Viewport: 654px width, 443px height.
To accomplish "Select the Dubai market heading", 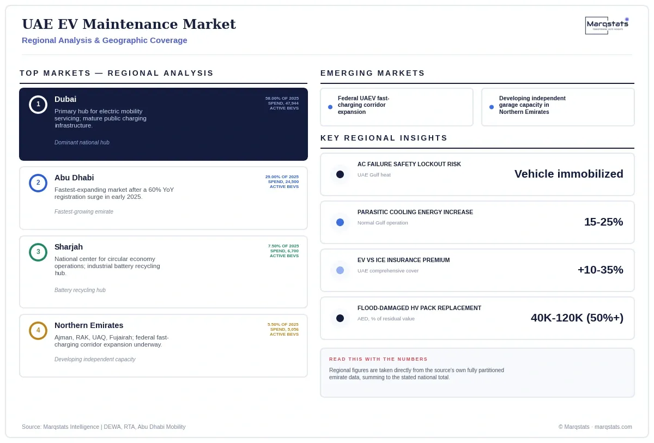I will point(65,99).
